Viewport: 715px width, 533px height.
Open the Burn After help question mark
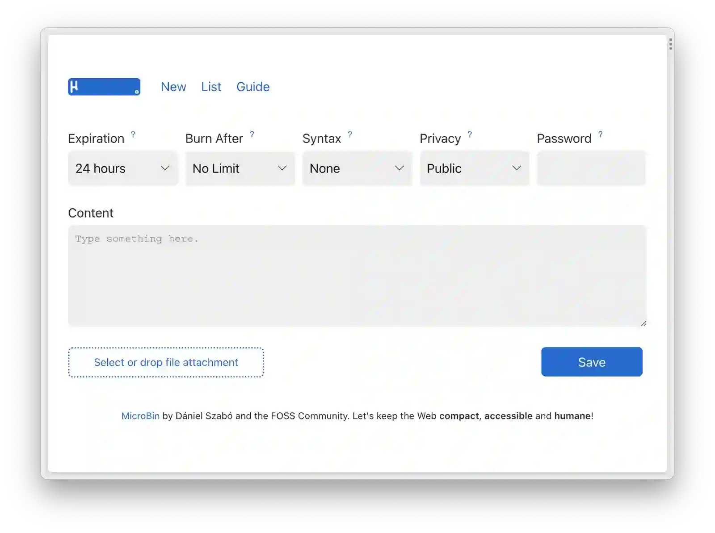[x=252, y=134]
